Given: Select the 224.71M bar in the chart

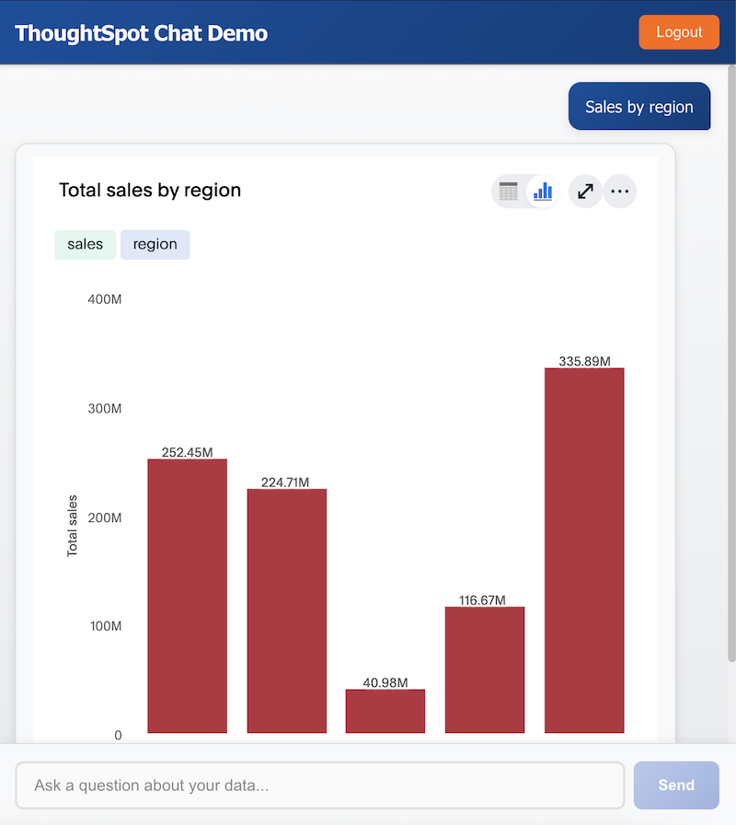Looking at the screenshot, I should tap(286, 610).
